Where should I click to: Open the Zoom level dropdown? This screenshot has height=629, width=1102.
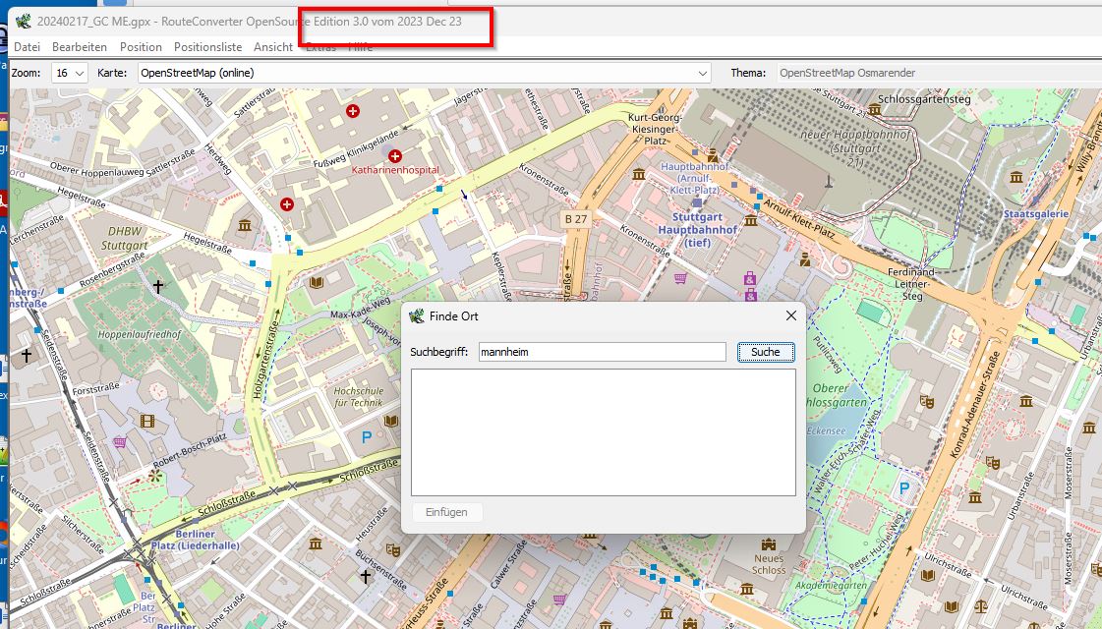pos(71,73)
